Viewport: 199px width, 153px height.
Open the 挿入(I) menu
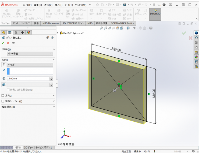(x=59, y=5)
